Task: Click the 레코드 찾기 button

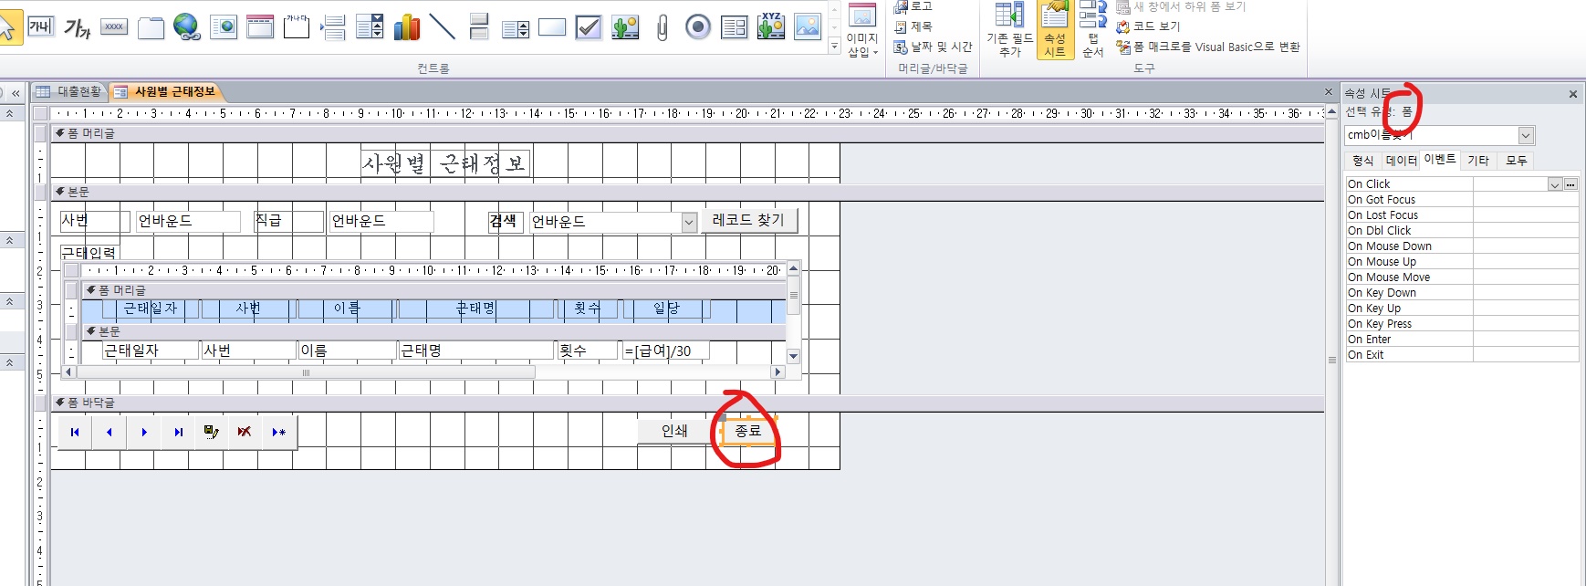Action: (x=748, y=220)
